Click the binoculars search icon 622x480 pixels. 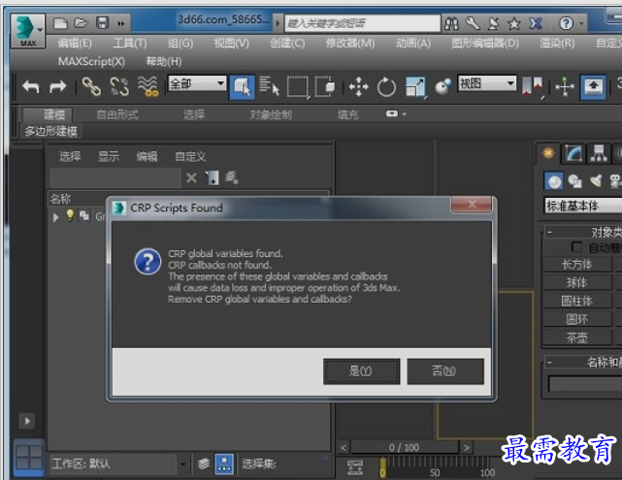(x=451, y=24)
